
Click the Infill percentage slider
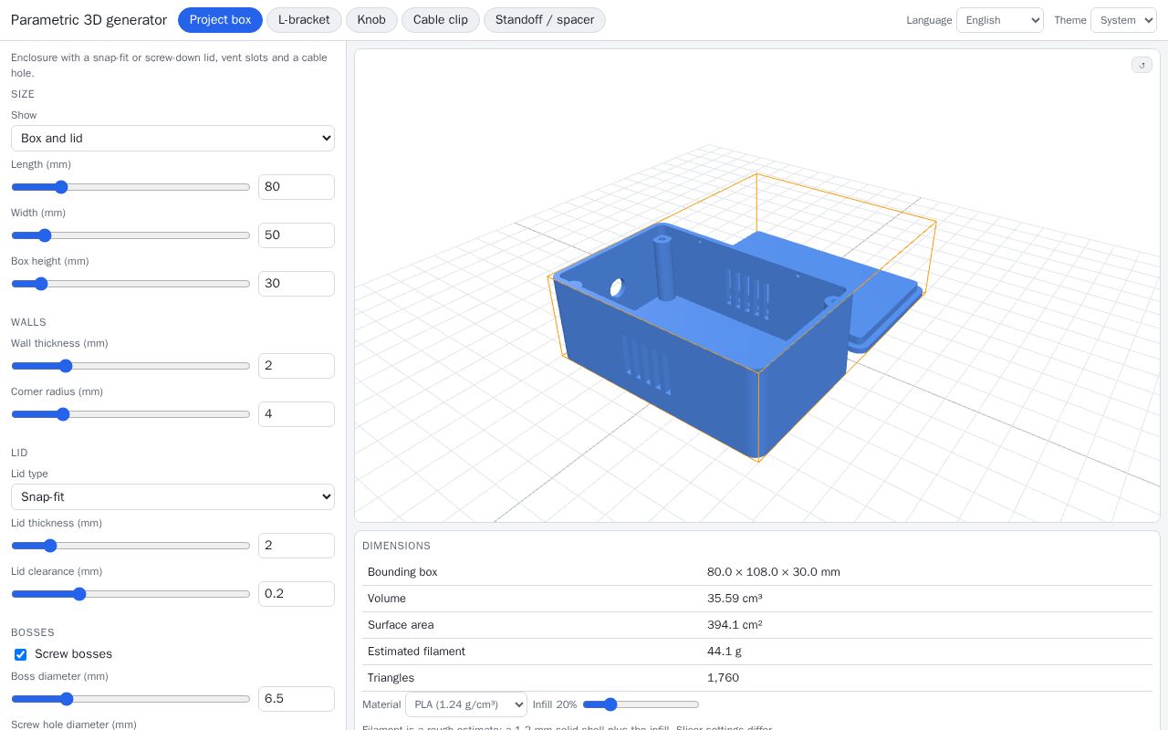(x=641, y=704)
